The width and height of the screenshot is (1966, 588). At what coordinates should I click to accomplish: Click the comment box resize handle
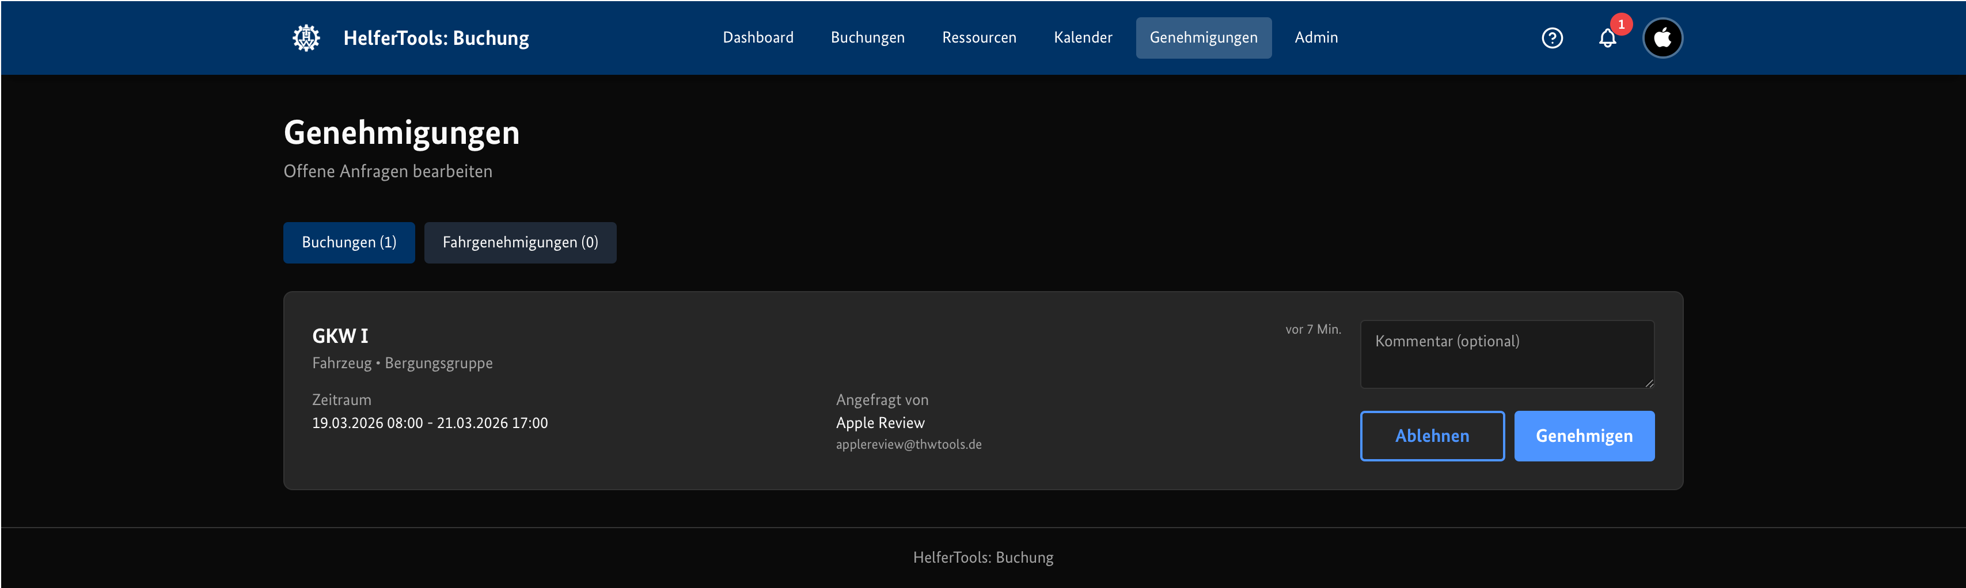1649,383
